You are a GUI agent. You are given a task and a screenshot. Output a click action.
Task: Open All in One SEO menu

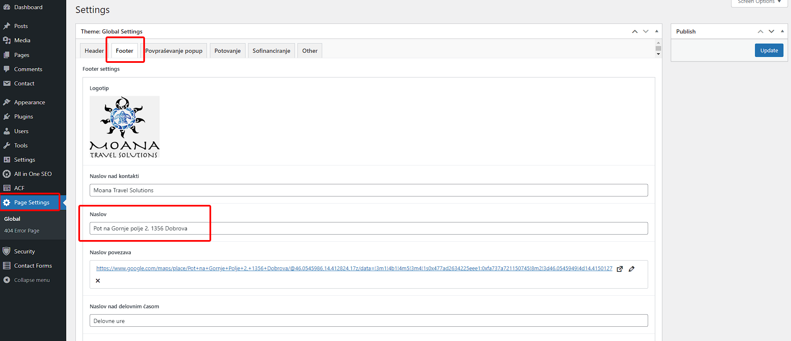click(33, 174)
